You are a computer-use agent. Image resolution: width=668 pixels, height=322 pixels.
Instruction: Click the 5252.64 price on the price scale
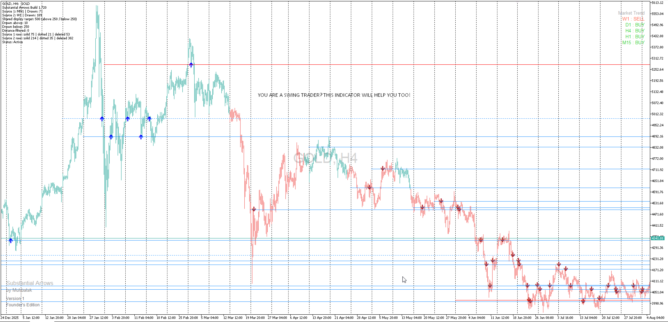pos(658,70)
